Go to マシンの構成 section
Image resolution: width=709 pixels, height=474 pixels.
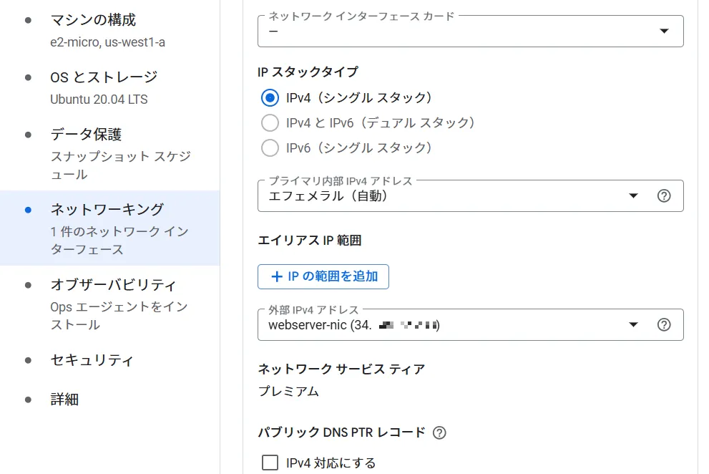[x=110, y=30]
